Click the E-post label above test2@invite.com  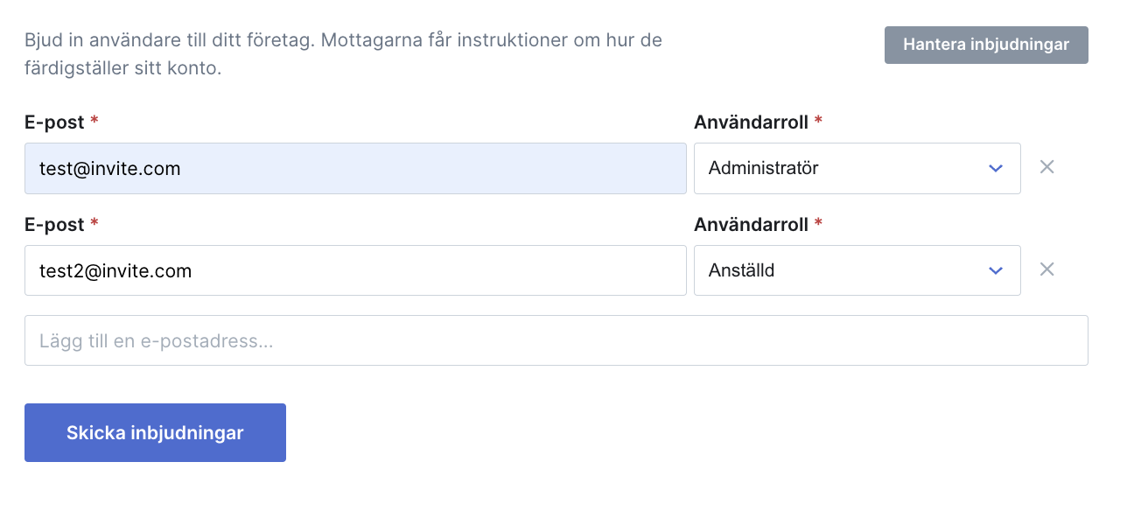(54, 225)
